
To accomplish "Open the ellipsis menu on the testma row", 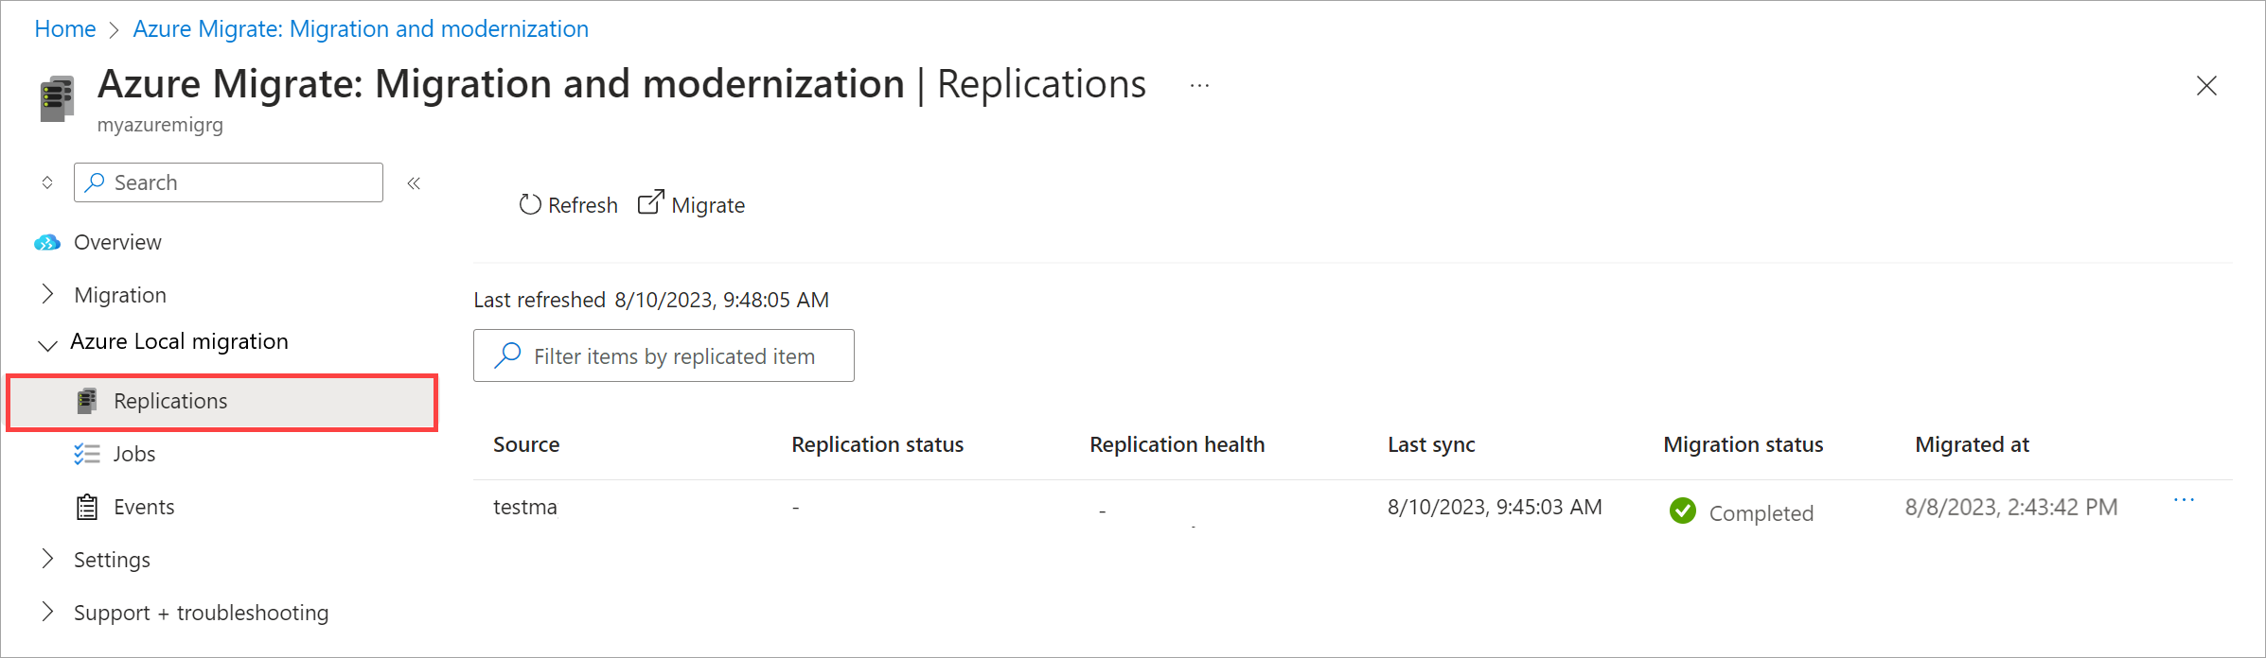I will click(x=2184, y=501).
